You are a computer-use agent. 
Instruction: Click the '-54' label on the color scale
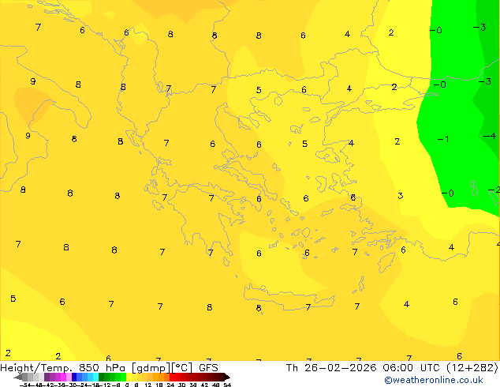click(x=25, y=385)
